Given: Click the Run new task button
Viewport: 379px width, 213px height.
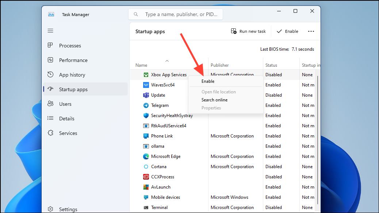Looking at the screenshot, I should click(x=248, y=31).
